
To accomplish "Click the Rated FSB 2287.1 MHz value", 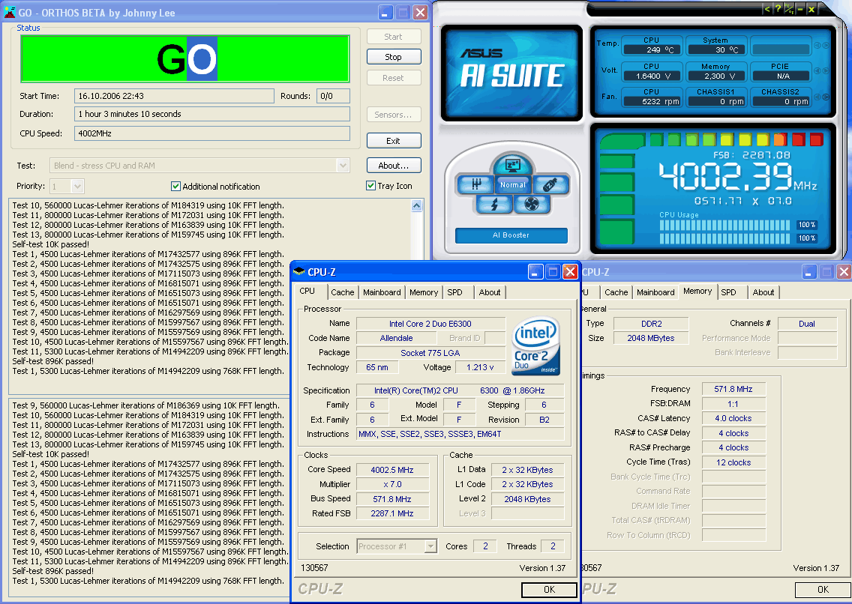I will click(x=392, y=513).
